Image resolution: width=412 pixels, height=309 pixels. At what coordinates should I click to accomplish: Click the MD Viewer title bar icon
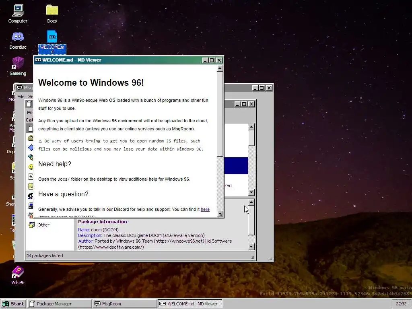point(38,60)
